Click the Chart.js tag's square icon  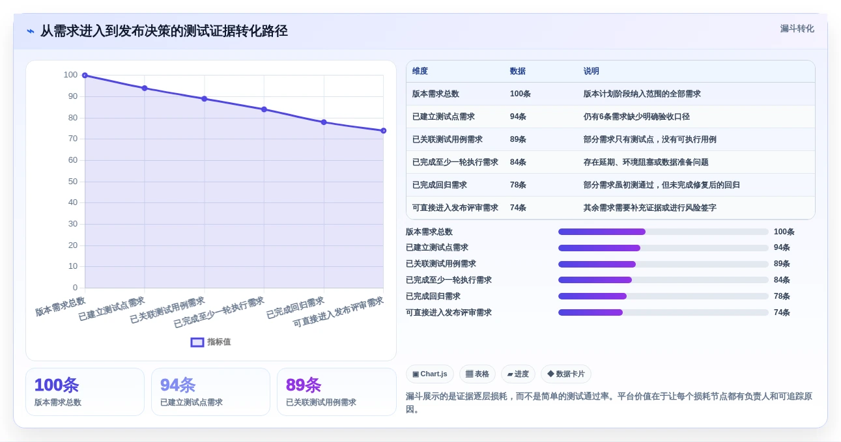416,374
